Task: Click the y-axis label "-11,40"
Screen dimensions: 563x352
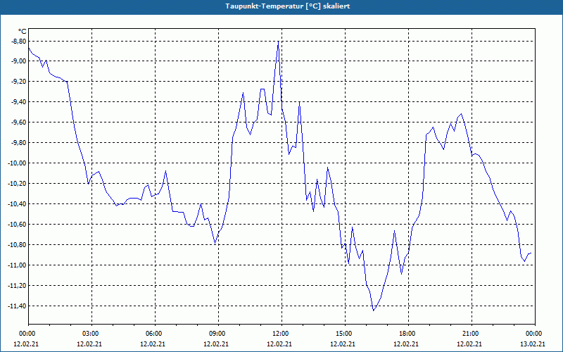Action: click(x=18, y=306)
